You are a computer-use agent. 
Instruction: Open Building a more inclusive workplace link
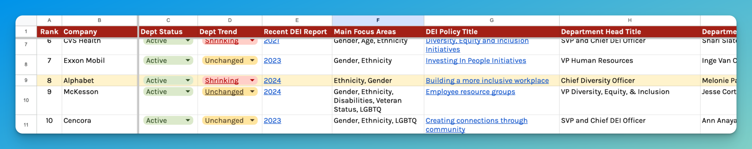click(x=487, y=81)
